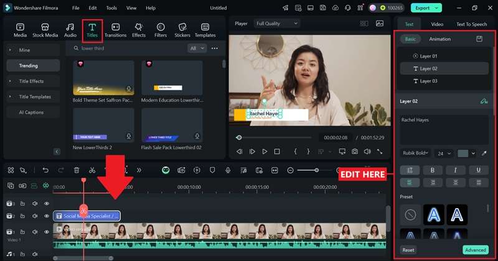This screenshot has height=261, width=498.
Task: Open the Rubik Bold font dropdown
Action: (x=415, y=153)
